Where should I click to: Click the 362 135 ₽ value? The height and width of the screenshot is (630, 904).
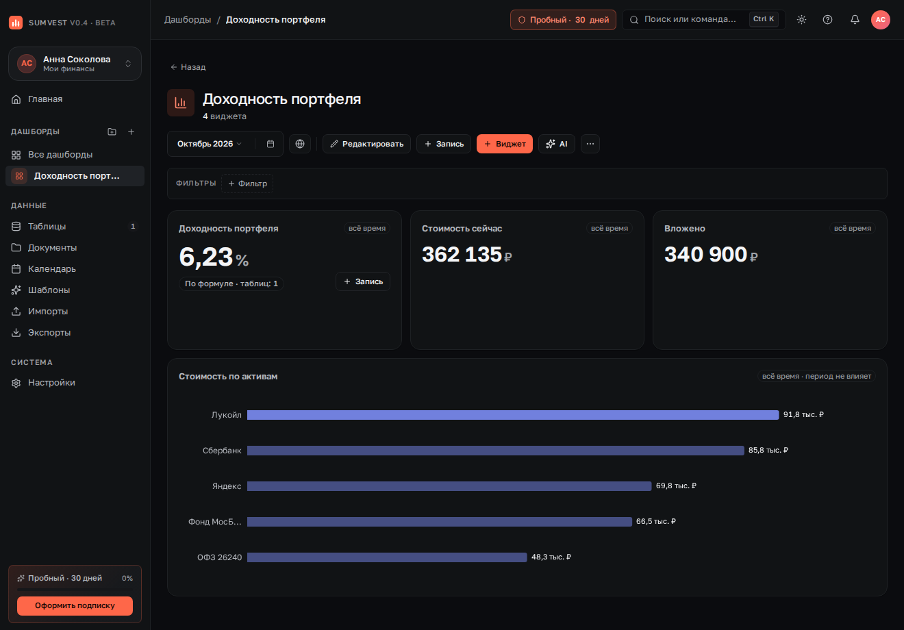467,255
